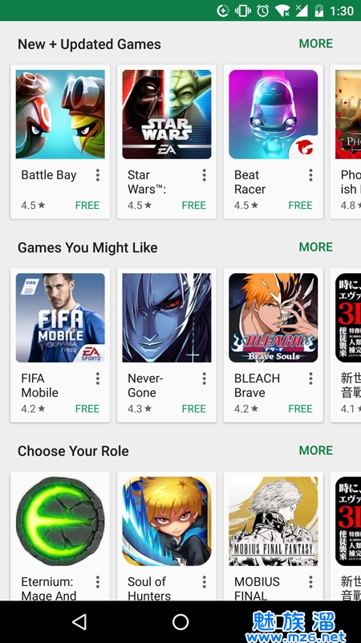Tap the Android home circle button
Screen dimensions: 361x643
click(180, 621)
